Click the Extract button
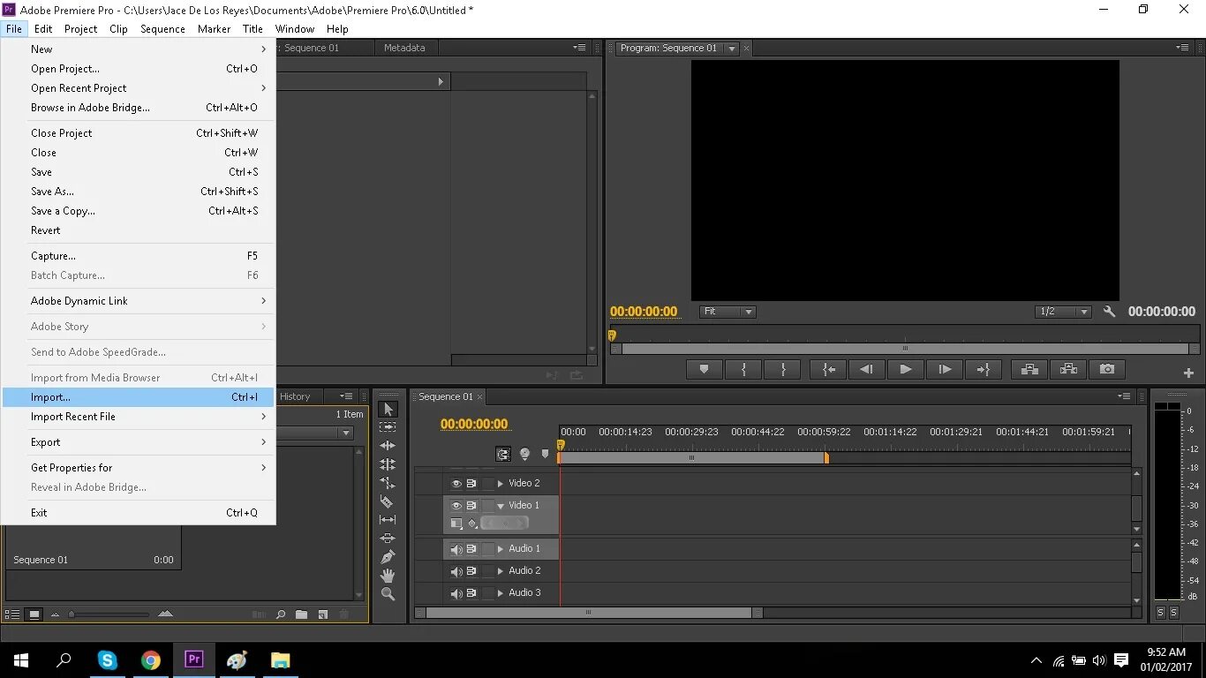Screen dimensions: 1206x678 tap(1068, 370)
